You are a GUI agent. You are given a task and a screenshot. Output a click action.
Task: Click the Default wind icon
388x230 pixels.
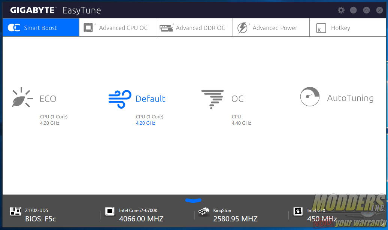coord(120,99)
